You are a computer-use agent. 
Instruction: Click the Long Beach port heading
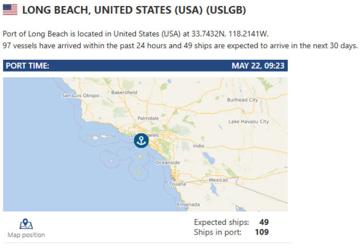[x=134, y=10]
